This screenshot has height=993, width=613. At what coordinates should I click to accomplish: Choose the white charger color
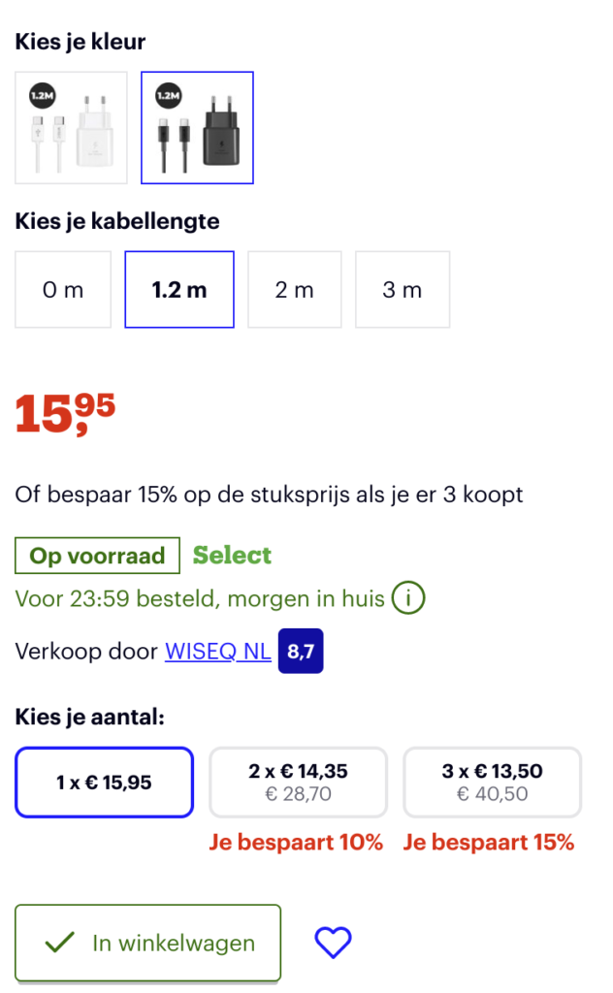(71, 127)
